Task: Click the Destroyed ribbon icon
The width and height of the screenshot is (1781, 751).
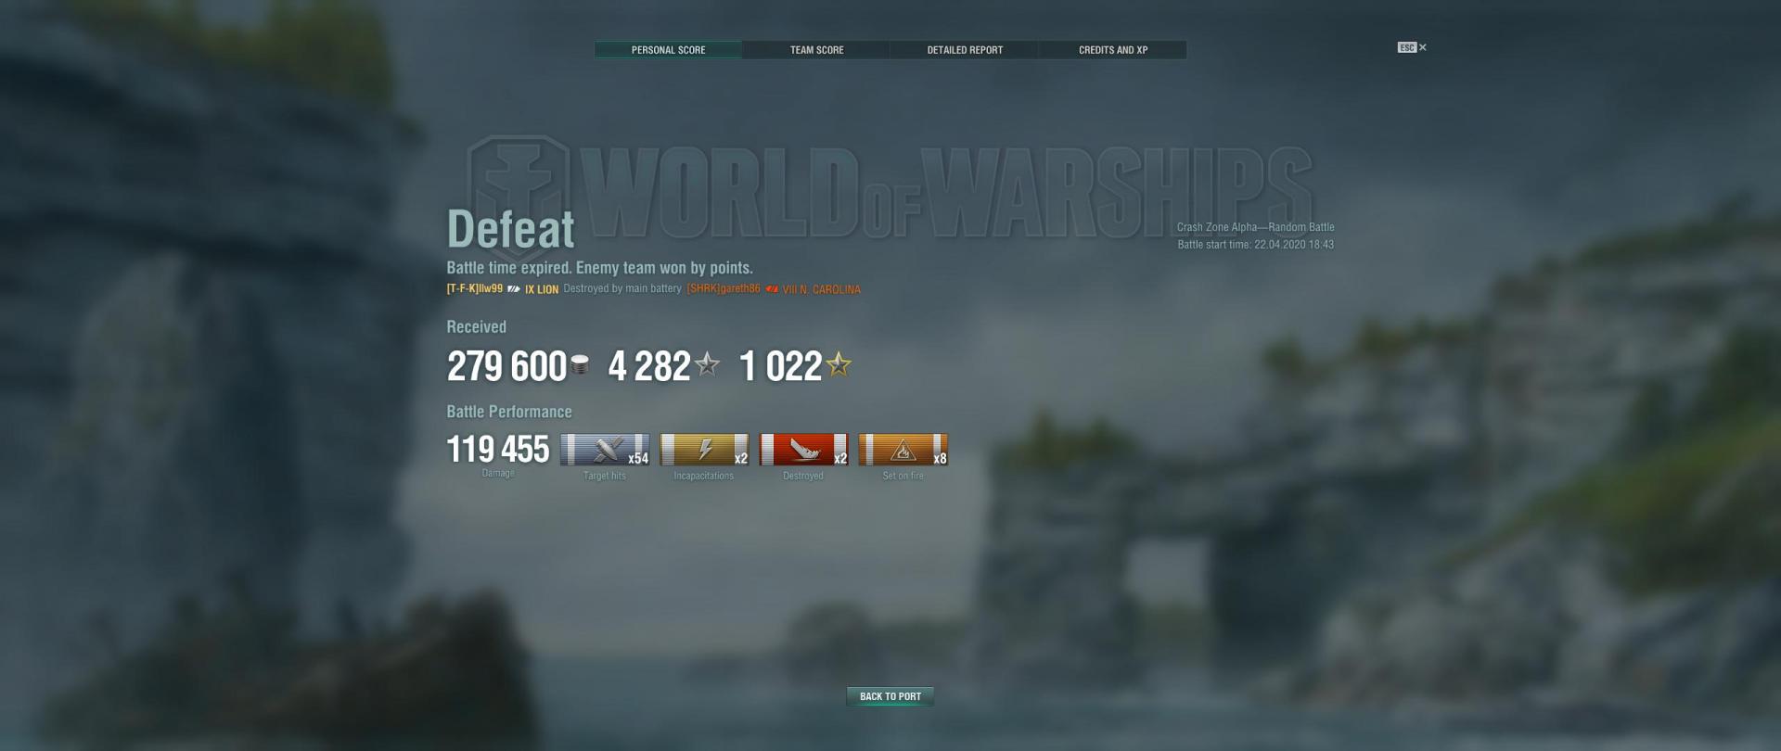Action: click(803, 450)
